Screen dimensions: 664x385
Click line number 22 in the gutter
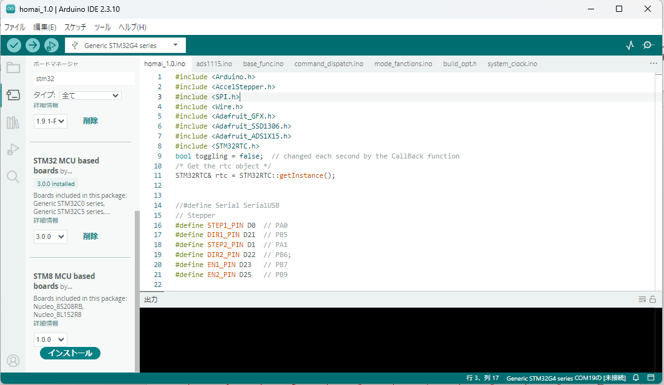pyautogui.click(x=157, y=285)
